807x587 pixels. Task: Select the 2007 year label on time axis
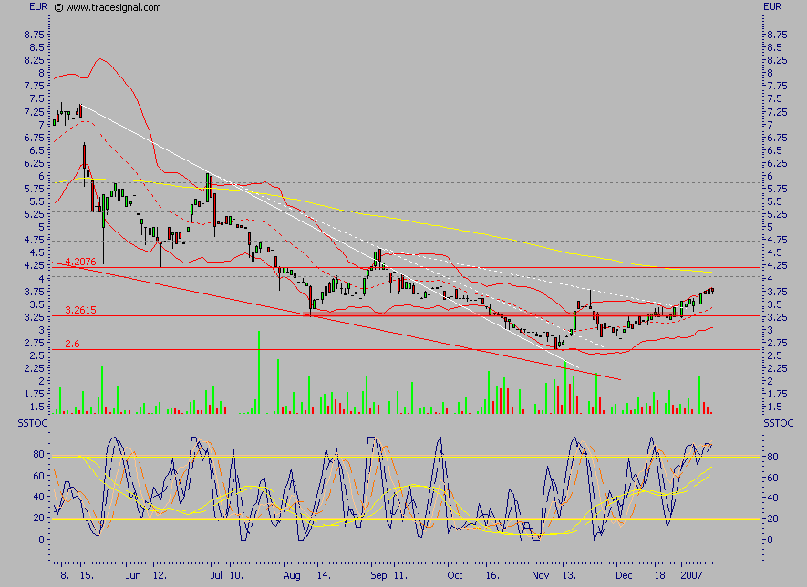coord(691,575)
